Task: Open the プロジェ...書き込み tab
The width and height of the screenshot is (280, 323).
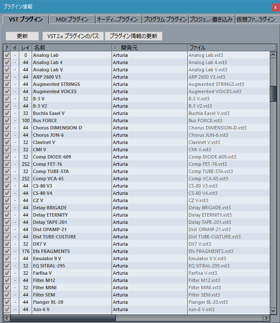Action: [x=212, y=20]
